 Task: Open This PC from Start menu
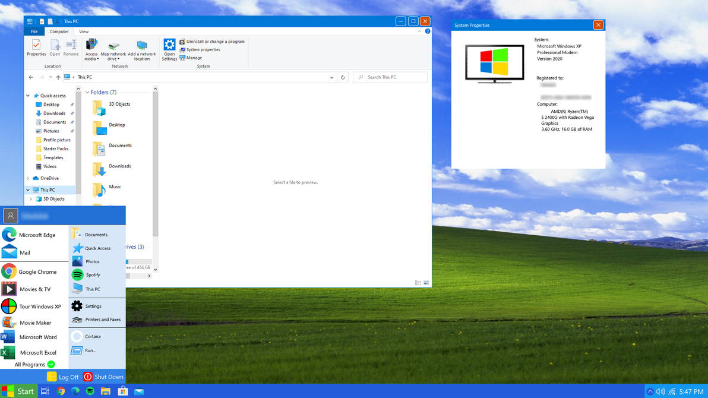86,289
